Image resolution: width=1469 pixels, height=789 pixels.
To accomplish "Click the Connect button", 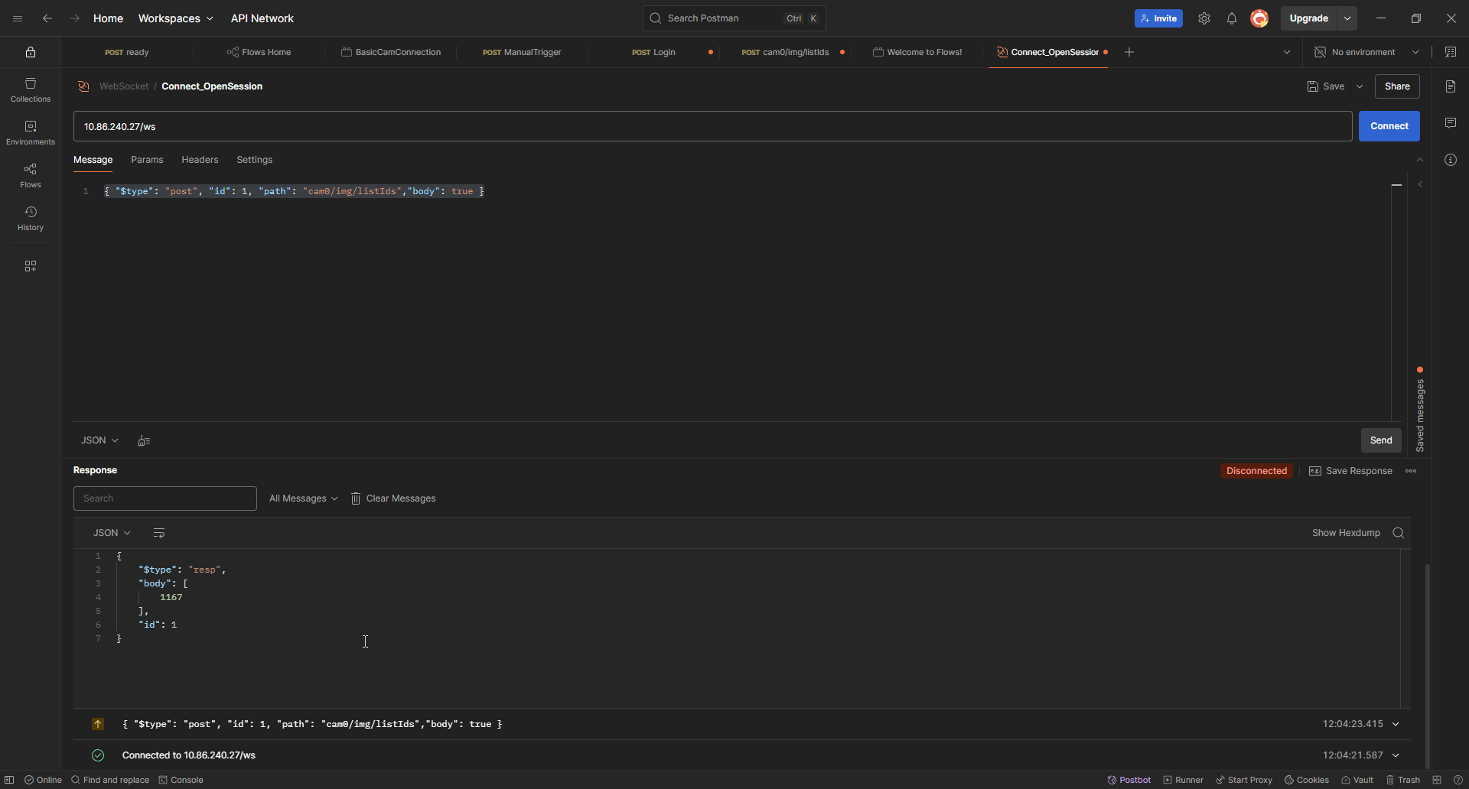I will pos(1389,125).
